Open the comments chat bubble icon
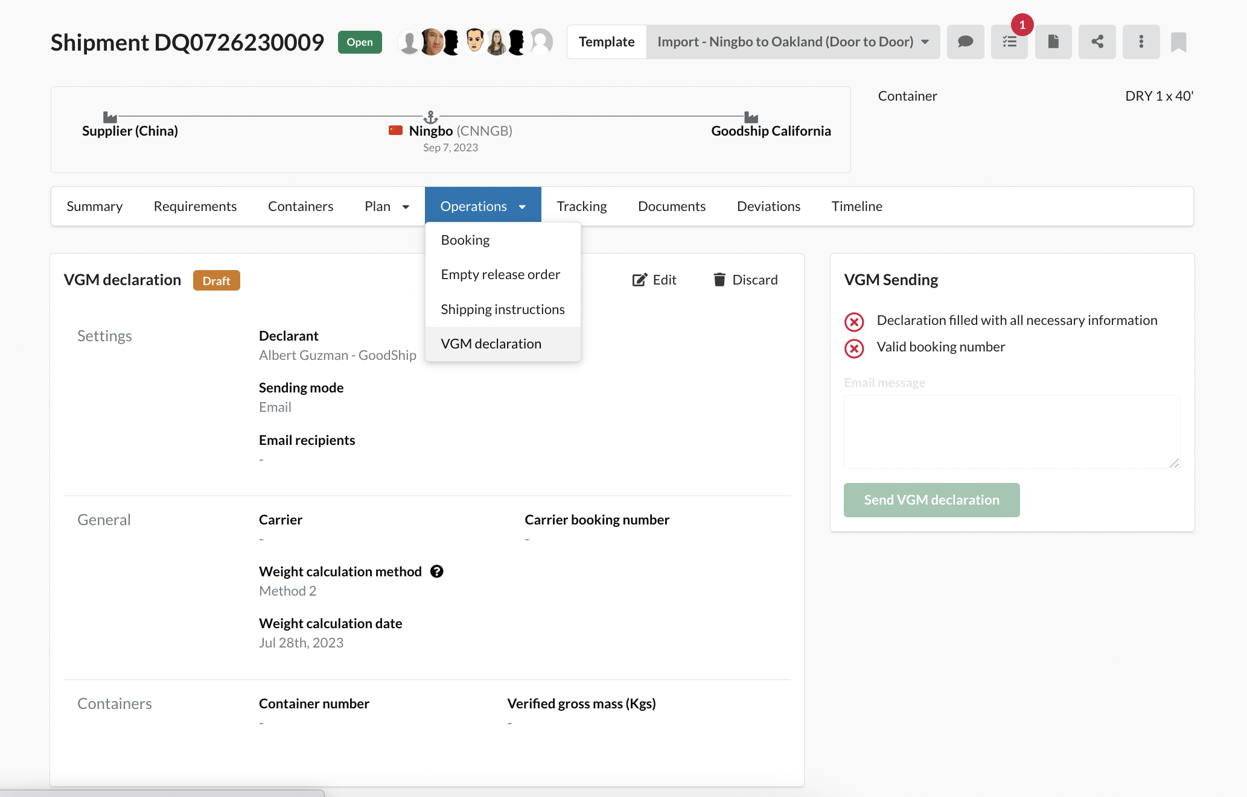The width and height of the screenshot is (1247, 797). (x=965, y=42)
